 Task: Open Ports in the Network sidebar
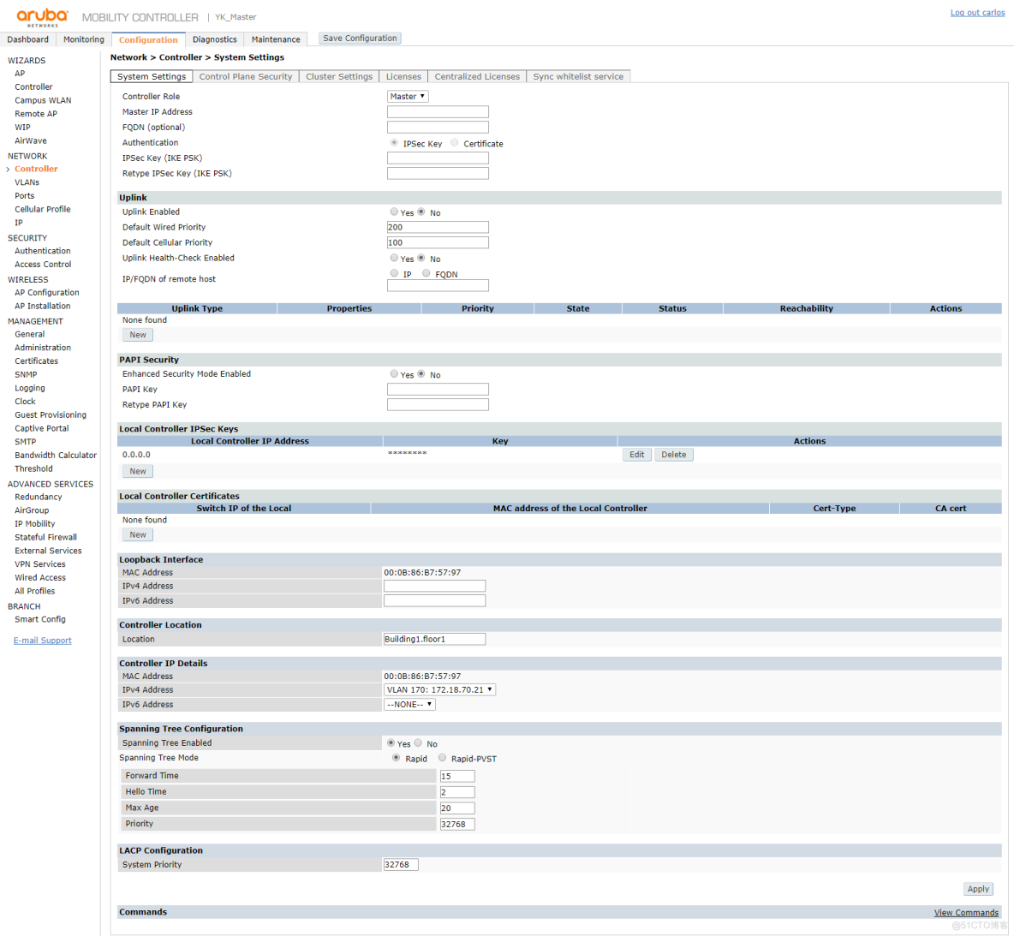pos(25,196)
